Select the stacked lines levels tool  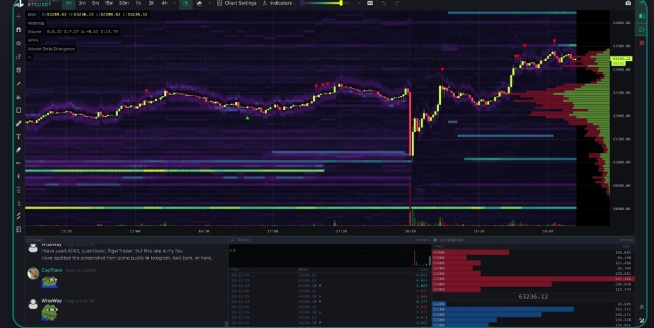18,189
